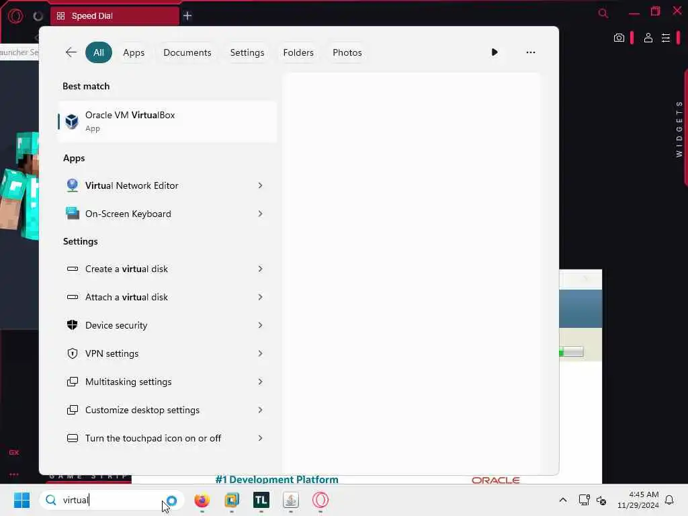
Task: Expand VPN settings chevron
Action: pyautogui.click(x=260, y=353)
